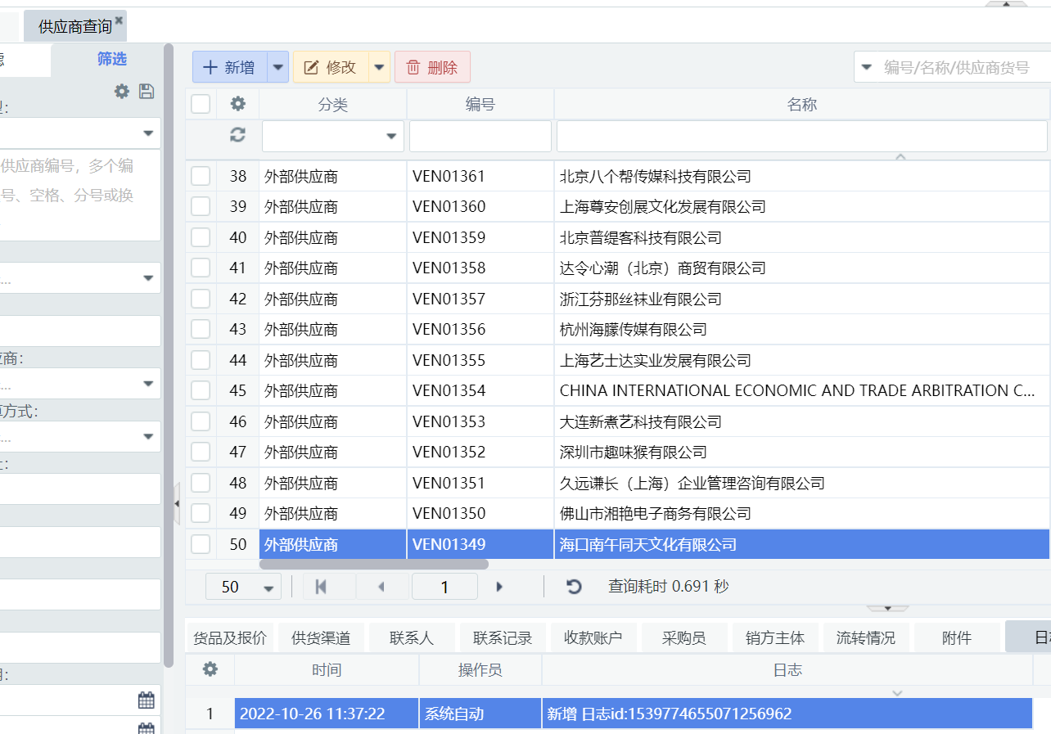Focus the 编号 column filter field
Viewport: 1051px width, 734px height.
click(480, 137)
